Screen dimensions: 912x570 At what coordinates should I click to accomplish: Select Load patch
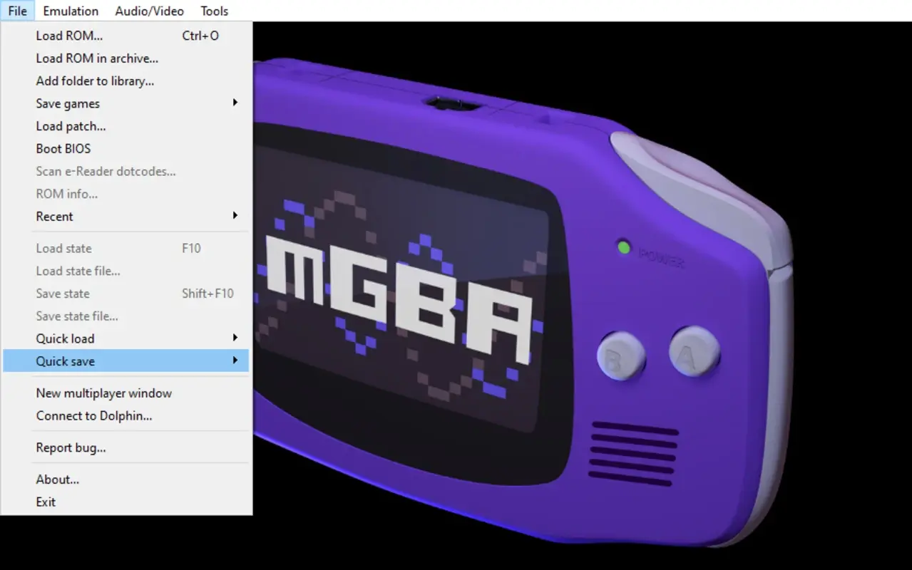point(71,126)
